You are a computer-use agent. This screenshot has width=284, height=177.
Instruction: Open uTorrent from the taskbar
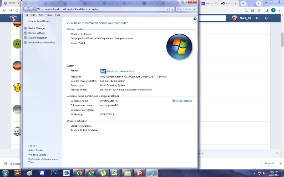(103, 173)
